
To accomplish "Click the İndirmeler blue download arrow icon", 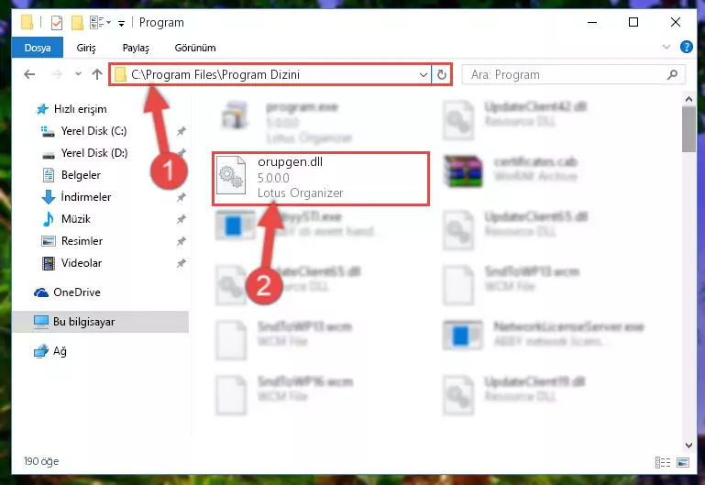I will tap(48, 197).
